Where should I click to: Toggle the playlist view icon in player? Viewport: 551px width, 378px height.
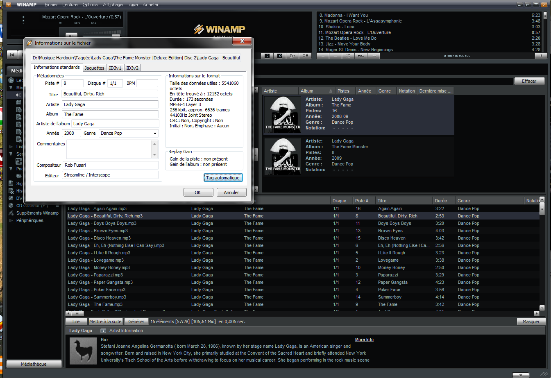click(305, 56)
